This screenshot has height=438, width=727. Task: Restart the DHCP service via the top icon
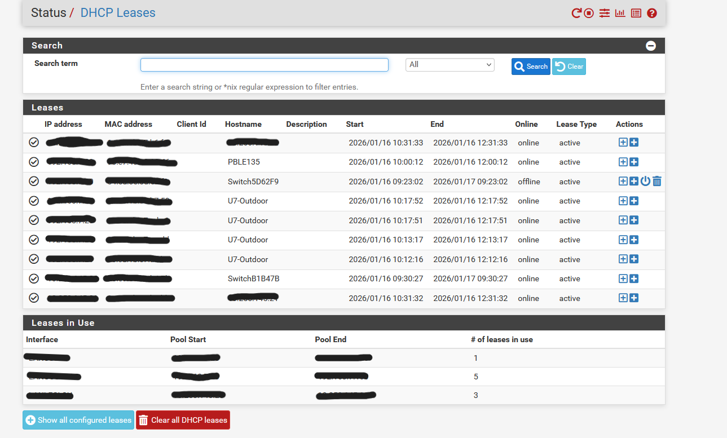click(576, 13)
